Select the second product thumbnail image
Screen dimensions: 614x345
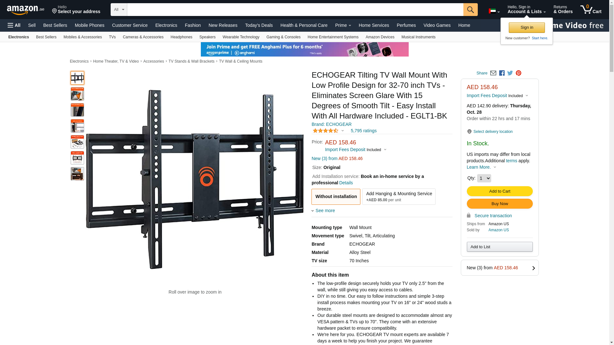click(x=77, y=94)
